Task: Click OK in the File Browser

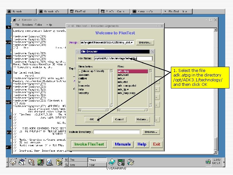Action: [92, 119]
